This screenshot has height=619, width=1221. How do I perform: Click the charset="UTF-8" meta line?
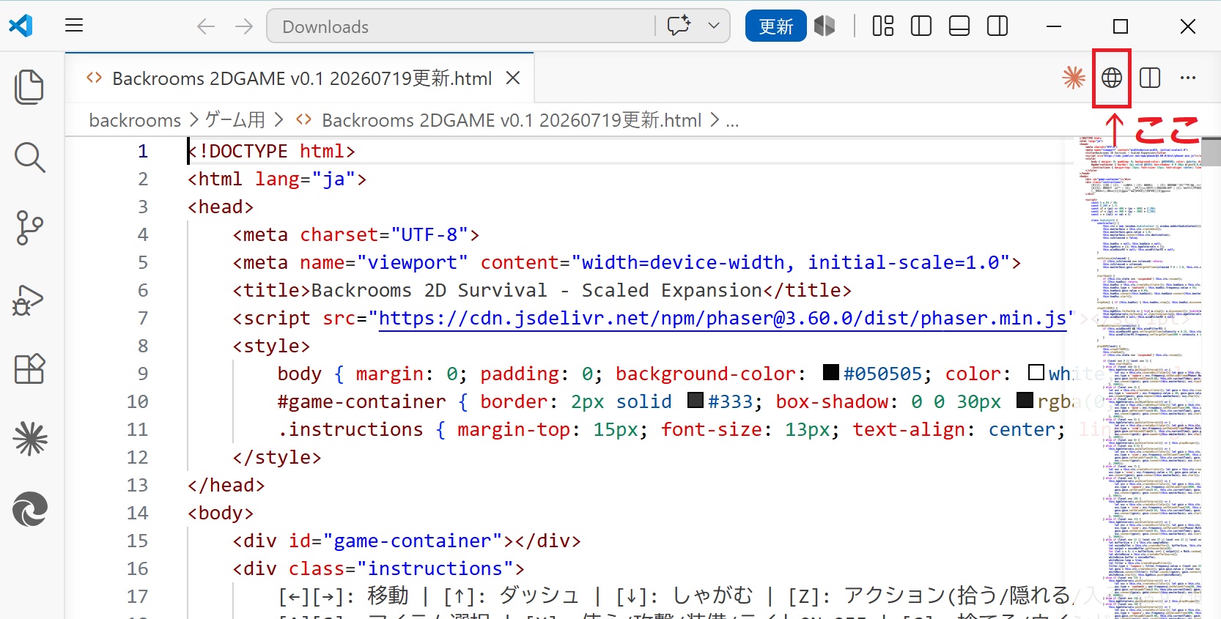[356, 234]
